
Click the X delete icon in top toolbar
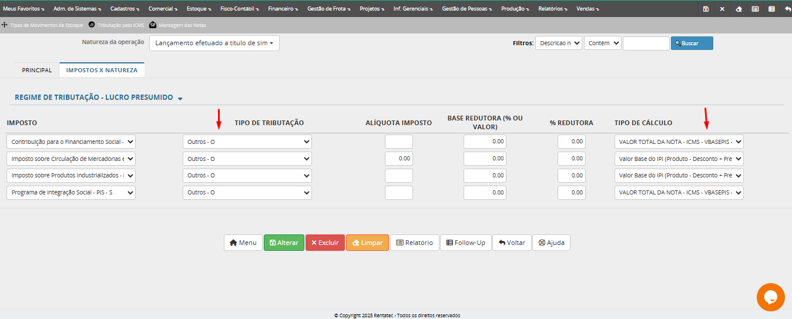tap(722, 9)
